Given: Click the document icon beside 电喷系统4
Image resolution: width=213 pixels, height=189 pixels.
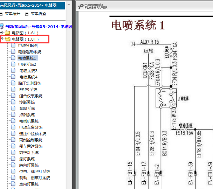Looking at the screenshot, I should click(x=13, y=77).
